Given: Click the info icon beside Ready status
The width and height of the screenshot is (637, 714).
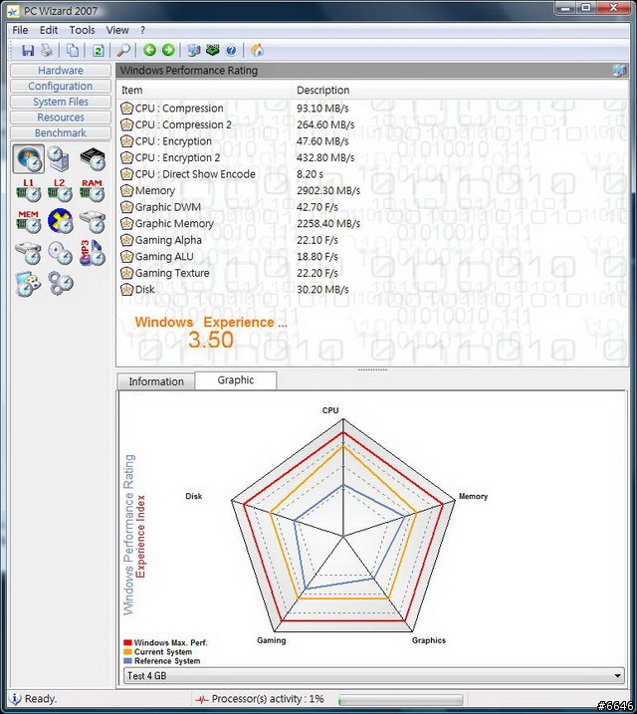Looking at the screenshot, I should pyautogui.click(x=15, y=698).
